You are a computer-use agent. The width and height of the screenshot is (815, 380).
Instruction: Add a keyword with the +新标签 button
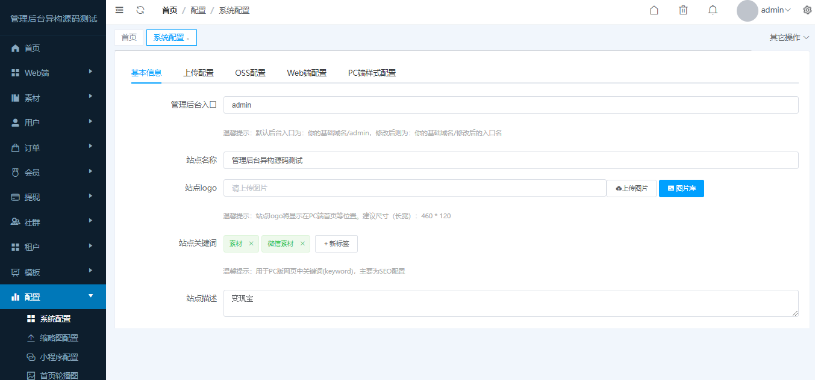pyautogui.click(x=336, y=244)
